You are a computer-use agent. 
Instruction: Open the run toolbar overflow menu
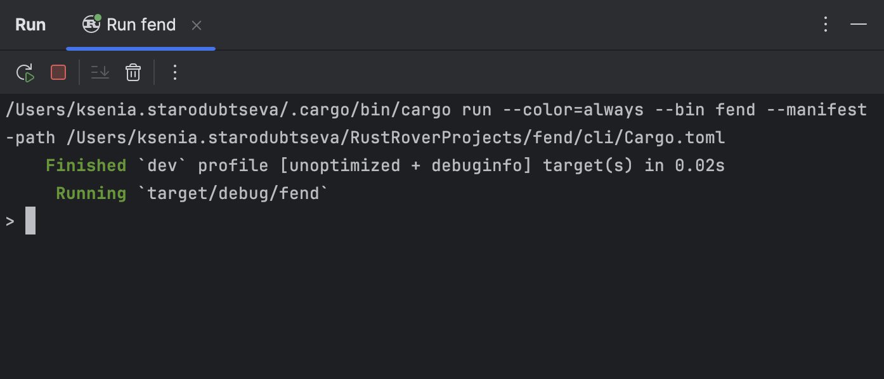pyautogui.click(x=174, y=72)
